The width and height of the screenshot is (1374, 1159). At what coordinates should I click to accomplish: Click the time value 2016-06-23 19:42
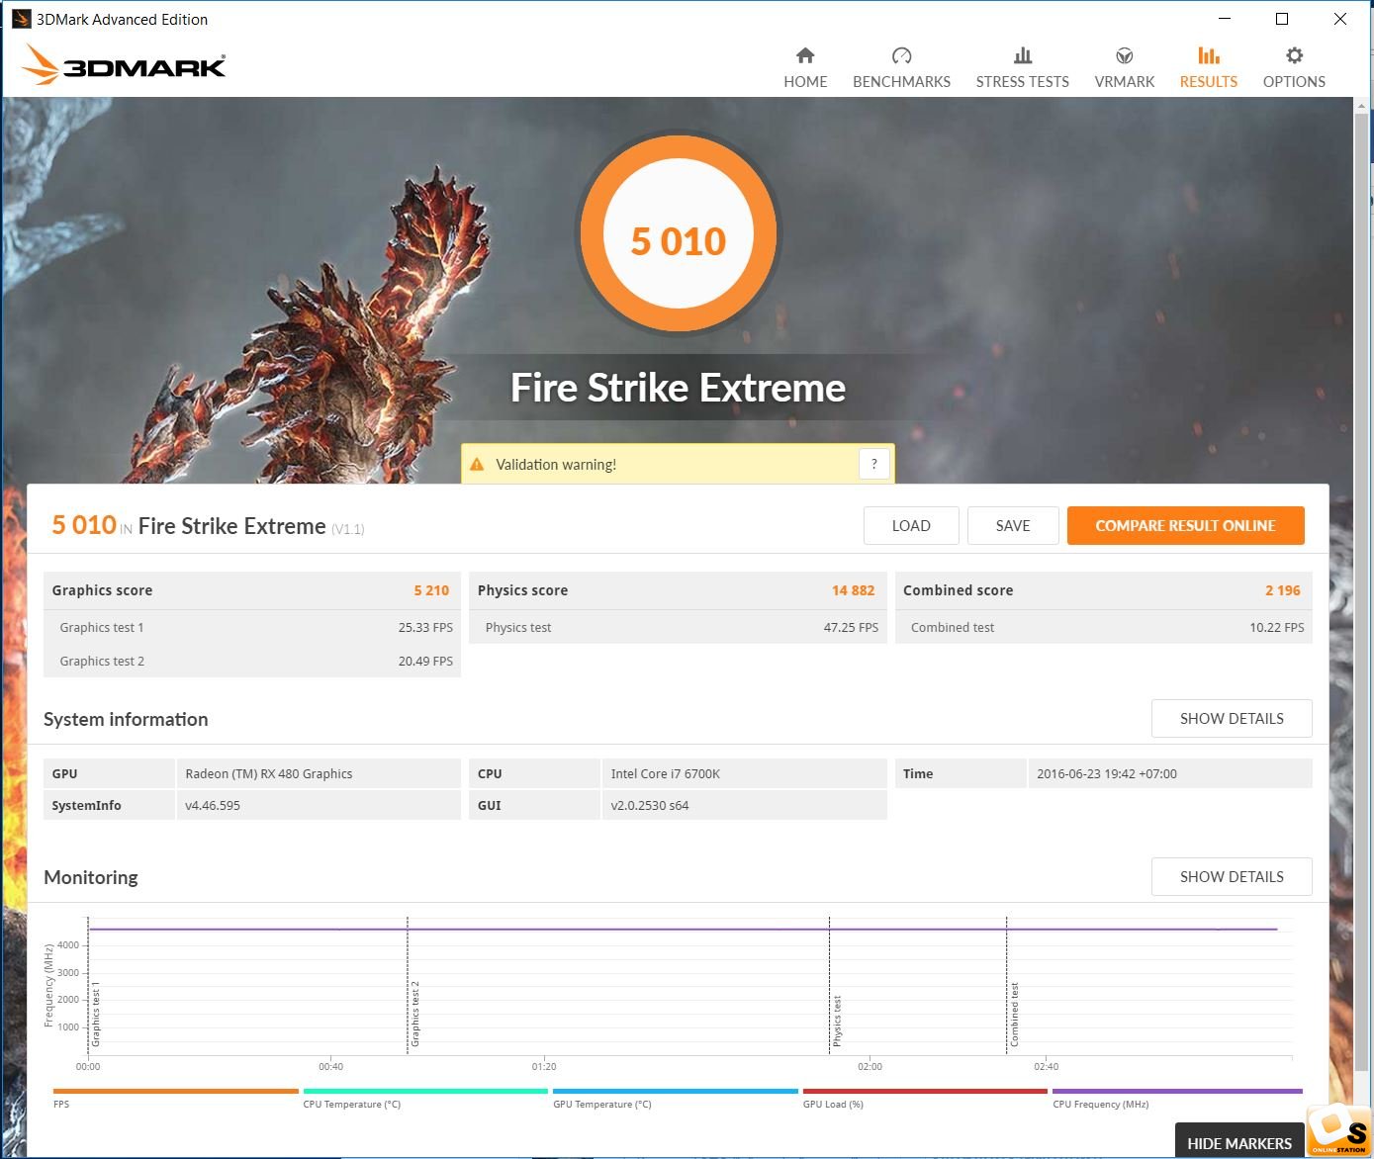[1107, 773]
